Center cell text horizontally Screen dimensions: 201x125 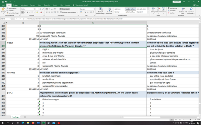(x=49, y=12)
